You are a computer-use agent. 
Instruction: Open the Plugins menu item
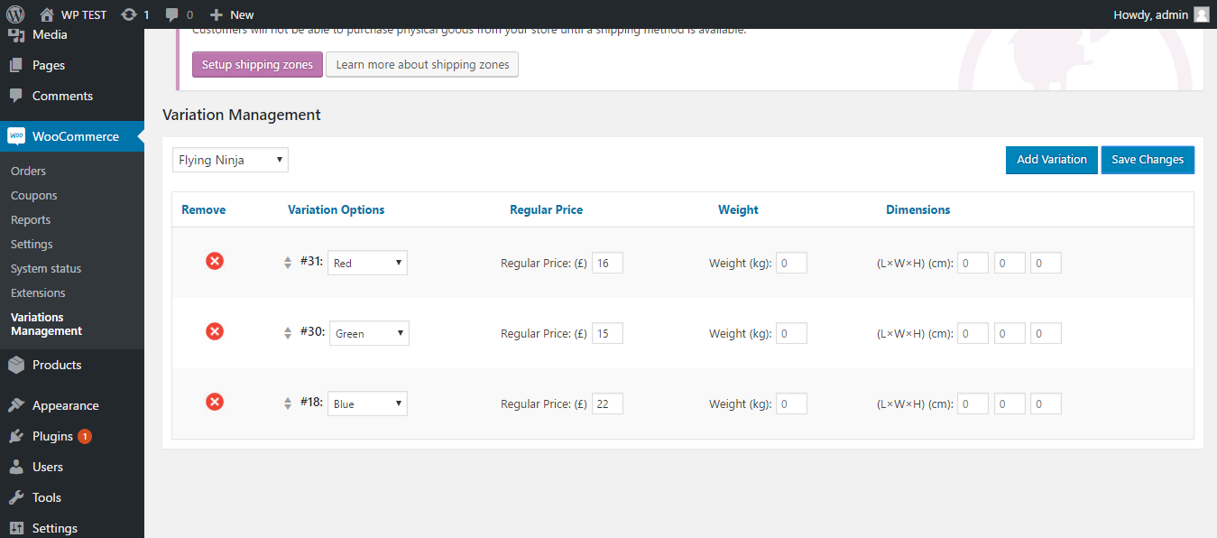coord(52,437)
